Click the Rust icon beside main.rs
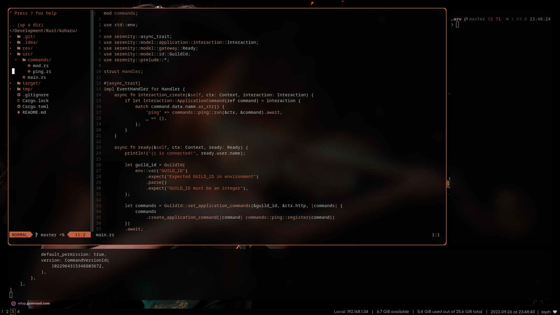 [23, 77]
